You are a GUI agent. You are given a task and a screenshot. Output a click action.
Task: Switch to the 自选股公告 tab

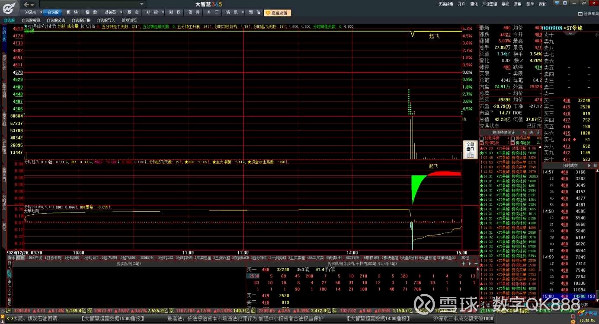click(56, 20)
